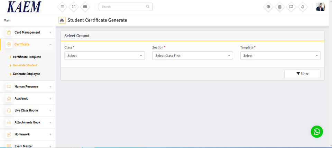Click the Attachments Book cloud icon
Screen dimensions: 332x148
click(x=9, y=122)
